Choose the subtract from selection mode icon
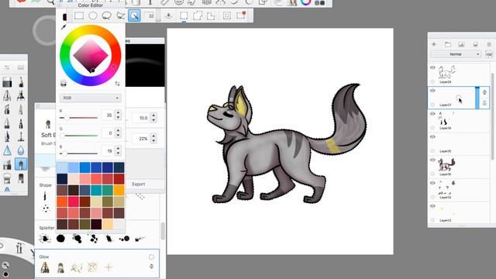 [211, 15]
